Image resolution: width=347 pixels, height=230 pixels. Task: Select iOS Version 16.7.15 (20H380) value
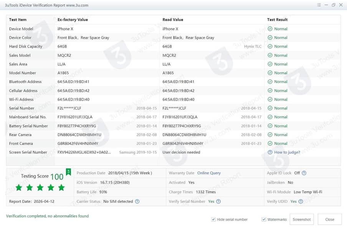tap(115, 183)
